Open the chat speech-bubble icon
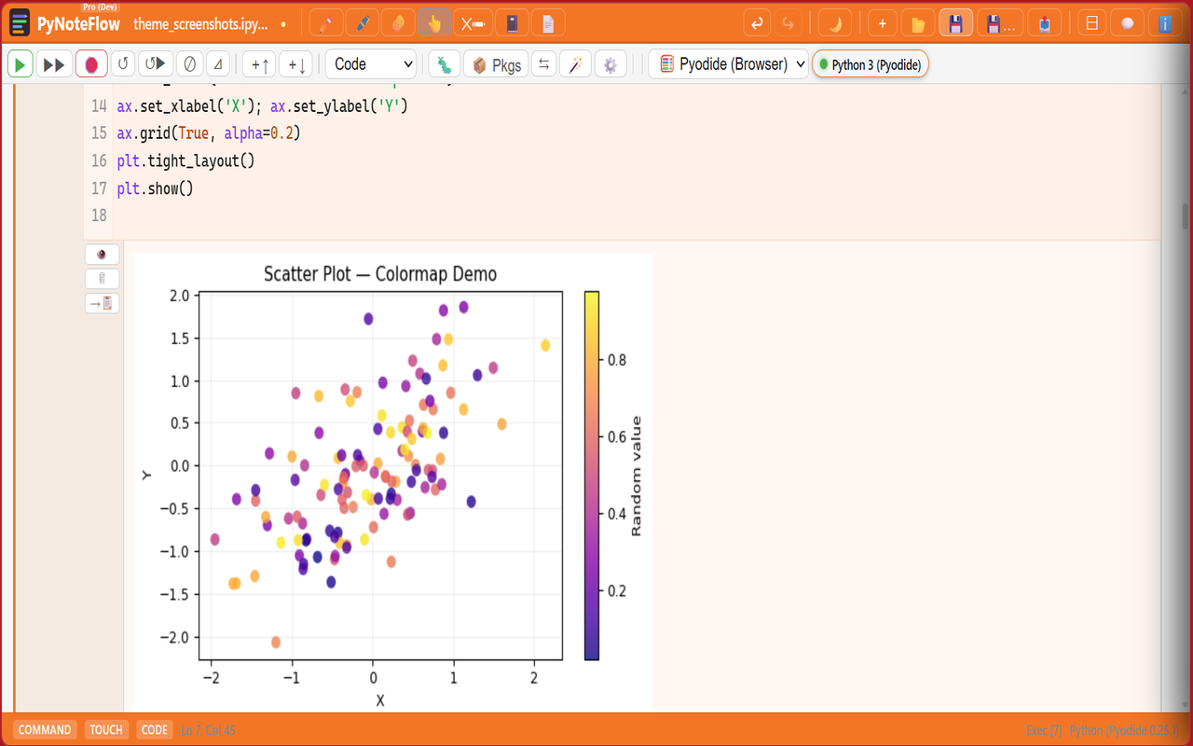 tap(1128, 23)
